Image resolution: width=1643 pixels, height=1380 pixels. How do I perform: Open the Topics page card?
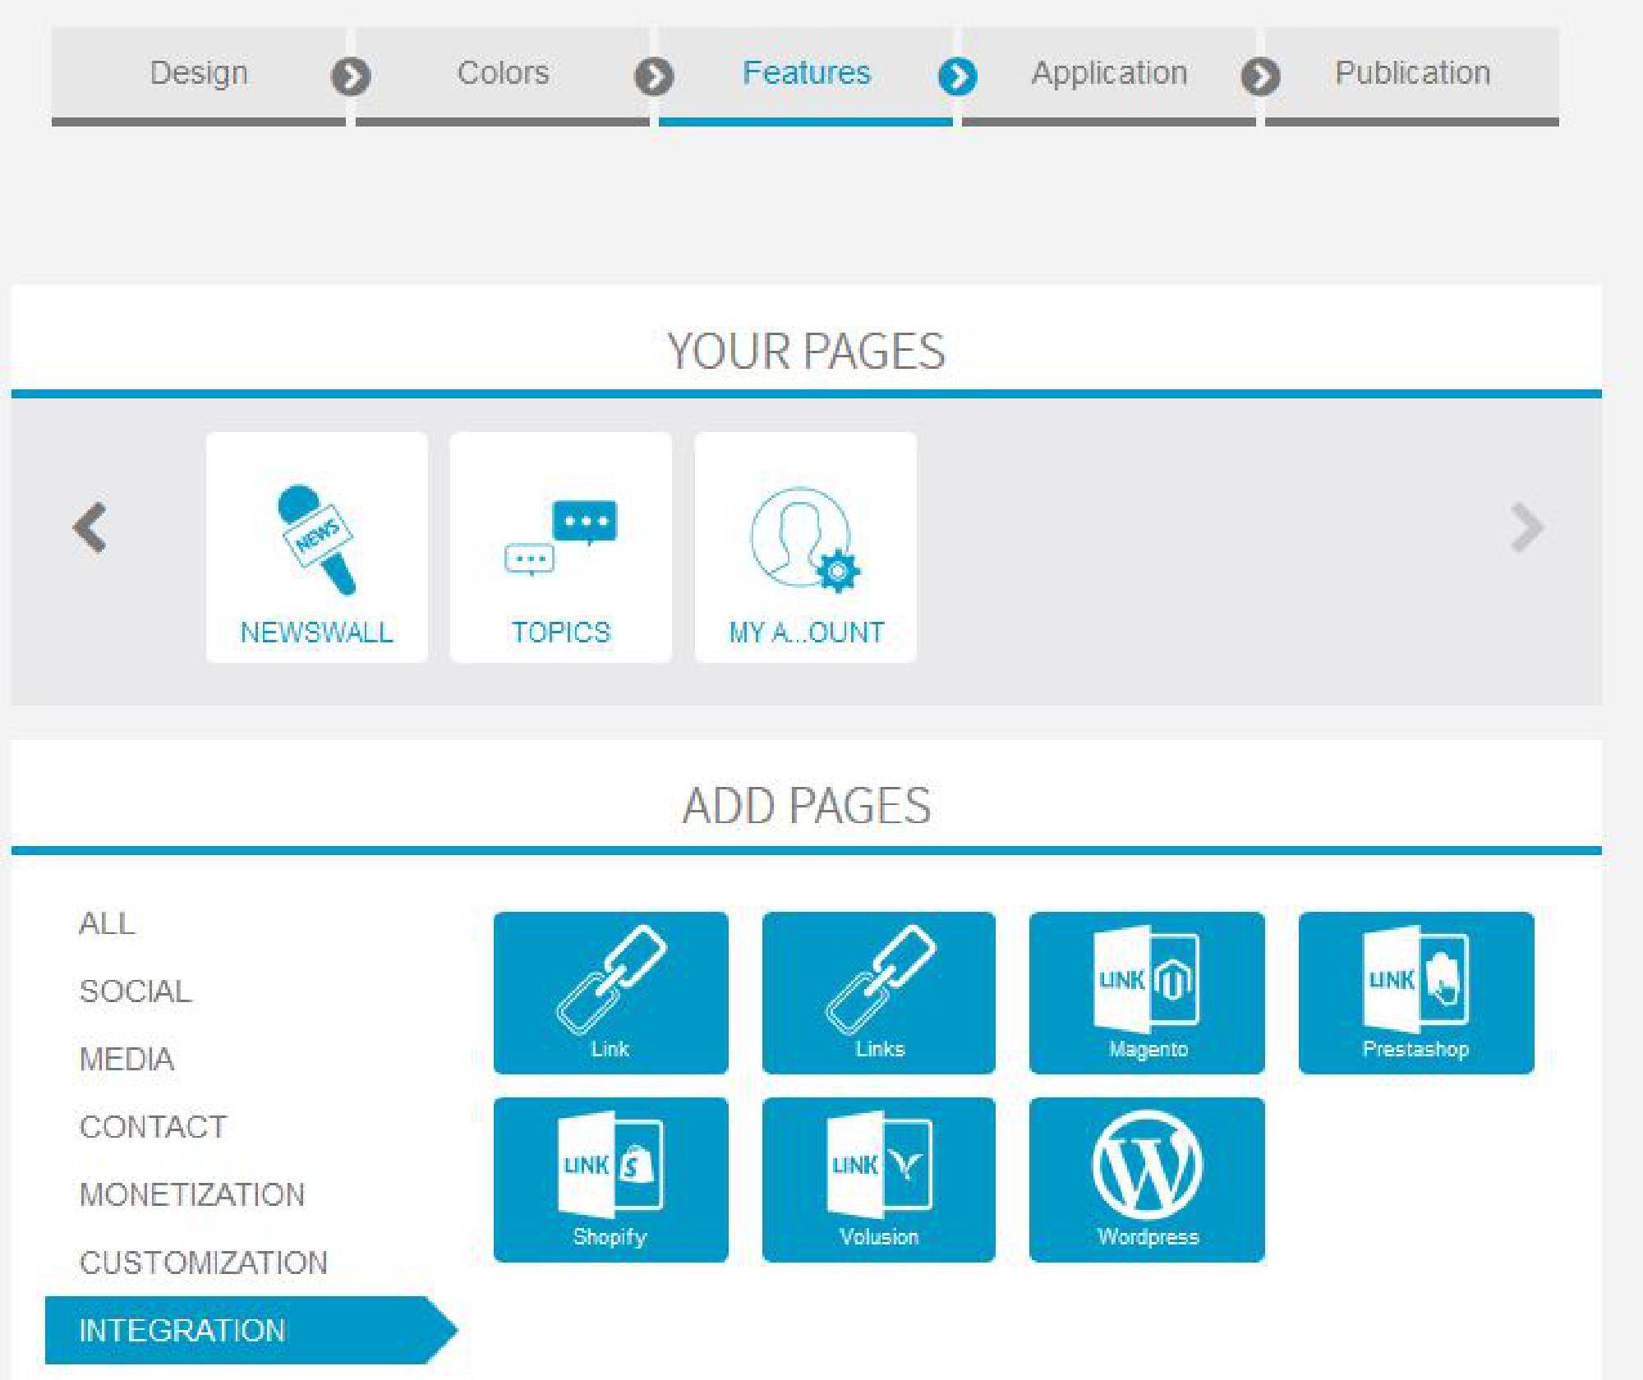(x=560, y=547)
